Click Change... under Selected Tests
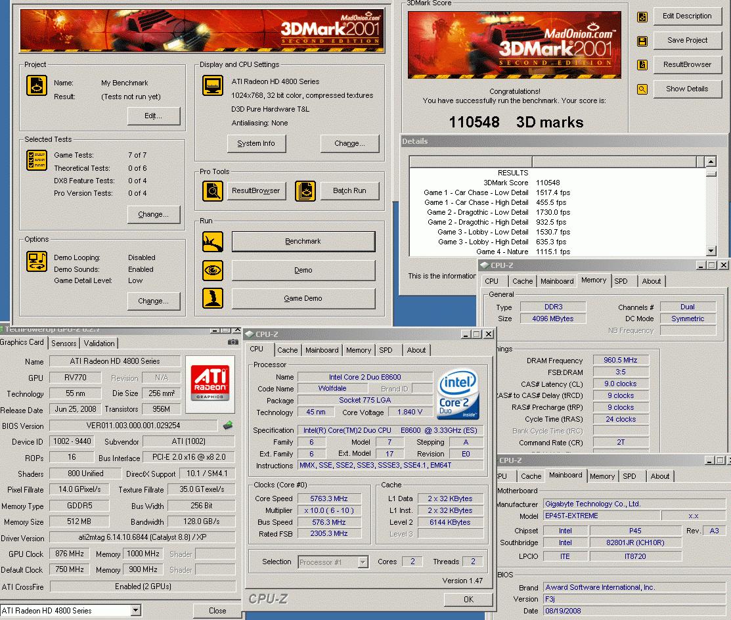This screenshot has height=620, width=731. (x=154, y=214)
